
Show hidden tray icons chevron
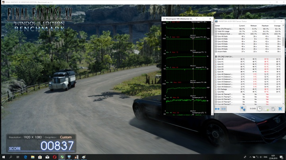[250, 157]
